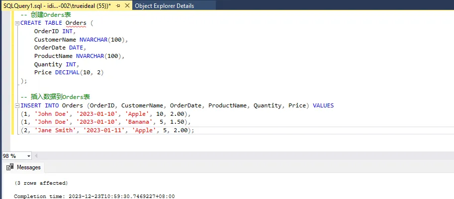Collapse the CREATE TABLE Orders block
Image resolution: width=454 pixels, height=199 pixels.
(17, 23)
